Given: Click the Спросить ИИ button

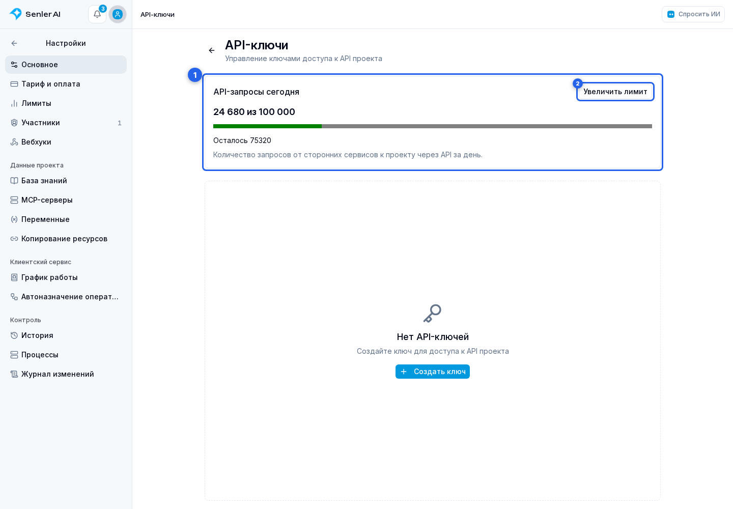Looking at the screenshot, I should 693,14.
